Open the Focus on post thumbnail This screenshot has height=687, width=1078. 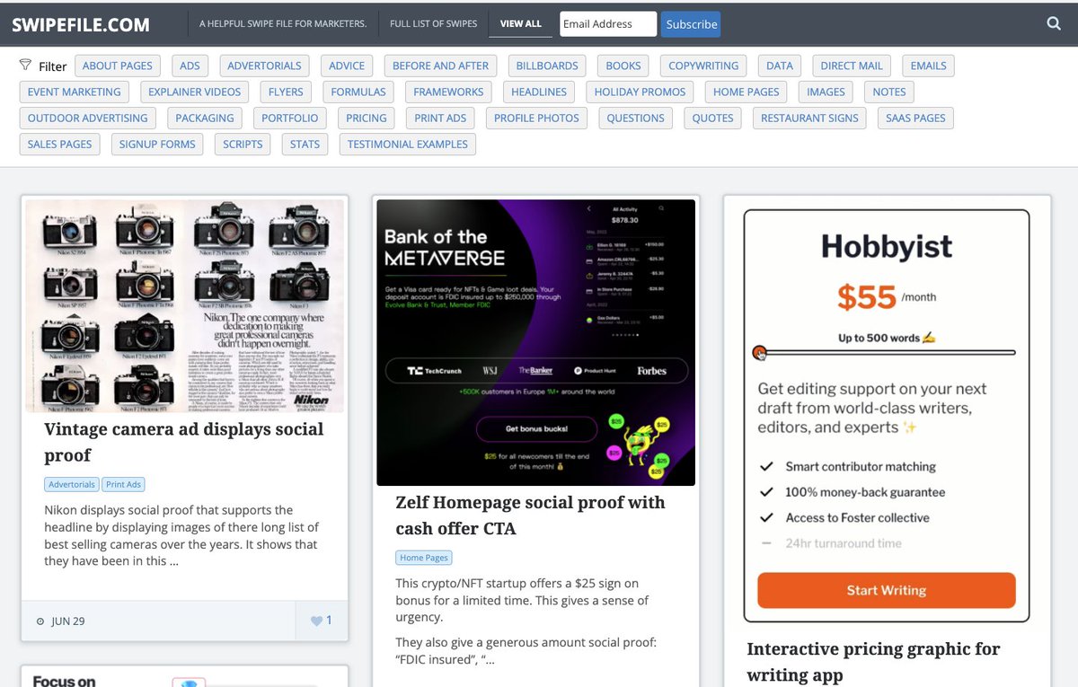(x=185, y=678)
